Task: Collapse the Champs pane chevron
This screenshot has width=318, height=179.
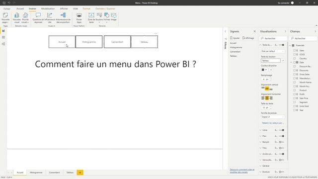Action: click(315, 31)
